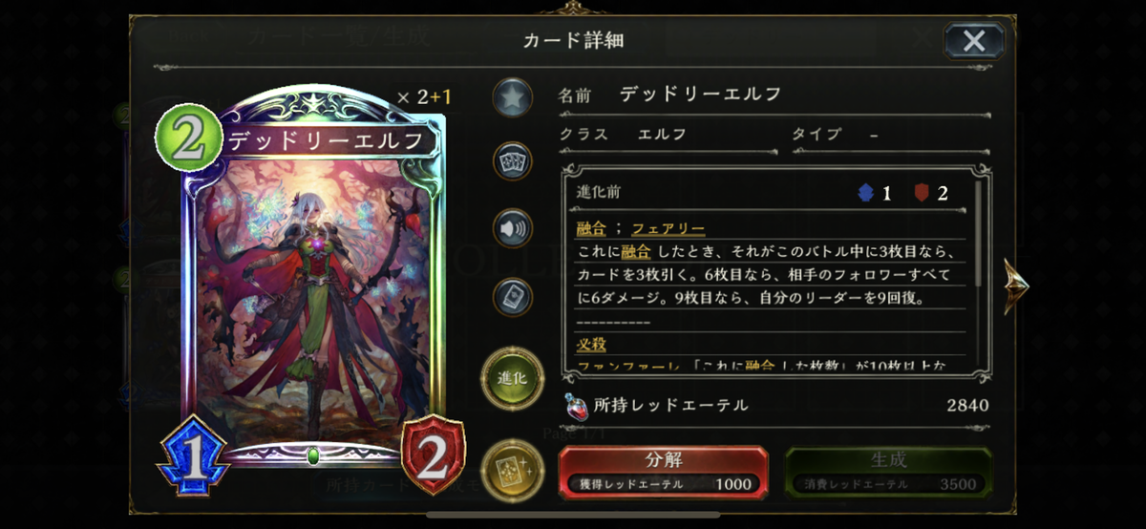Tap the 必殺 keyword link
Viewport: 1146px width, 529px height.
pos(592,344)
